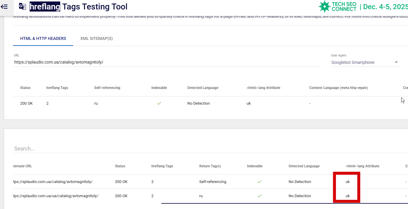
Task: Click the Content-Language (meta http-equiv) column header
Action: 338,88
